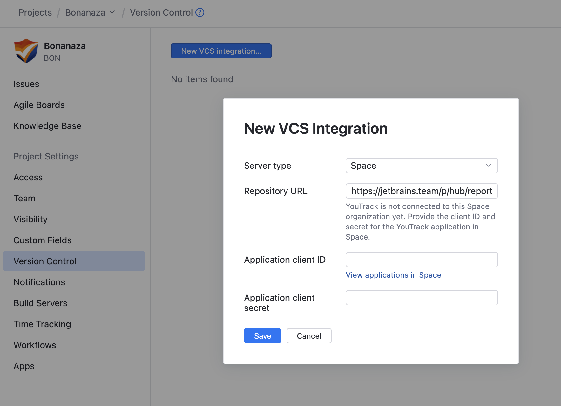Click the Application client ID field
This screenshot has height=406, width=561.
pos(421,260)
